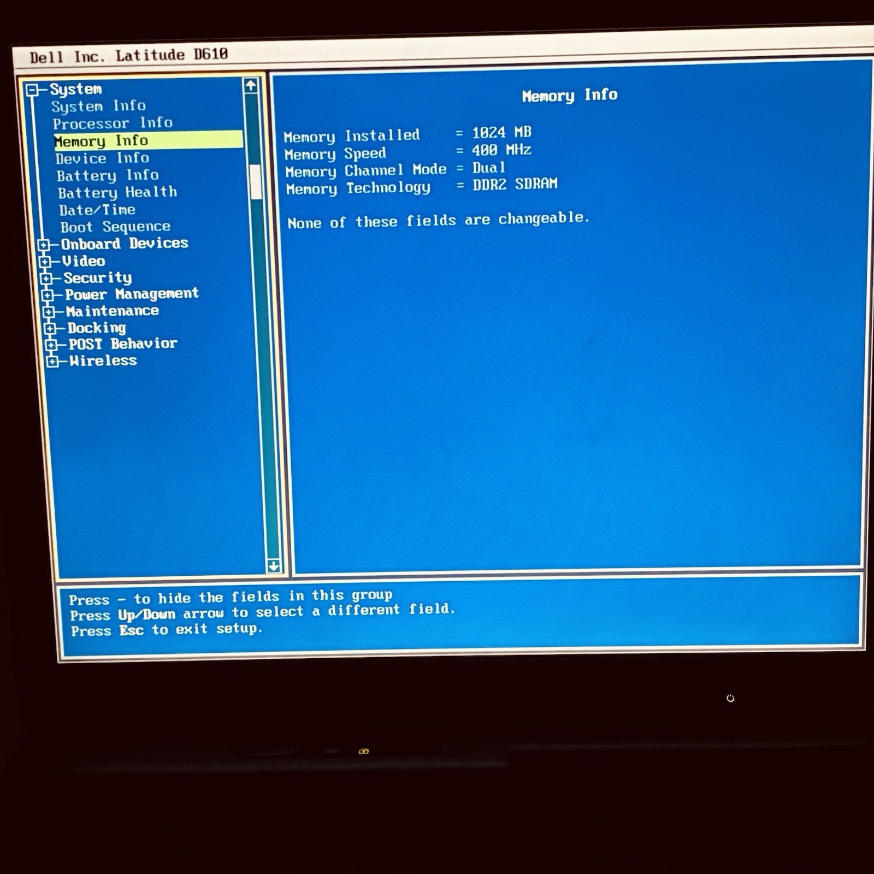Click the scroll down arrow in tree panel

[274, 566]
